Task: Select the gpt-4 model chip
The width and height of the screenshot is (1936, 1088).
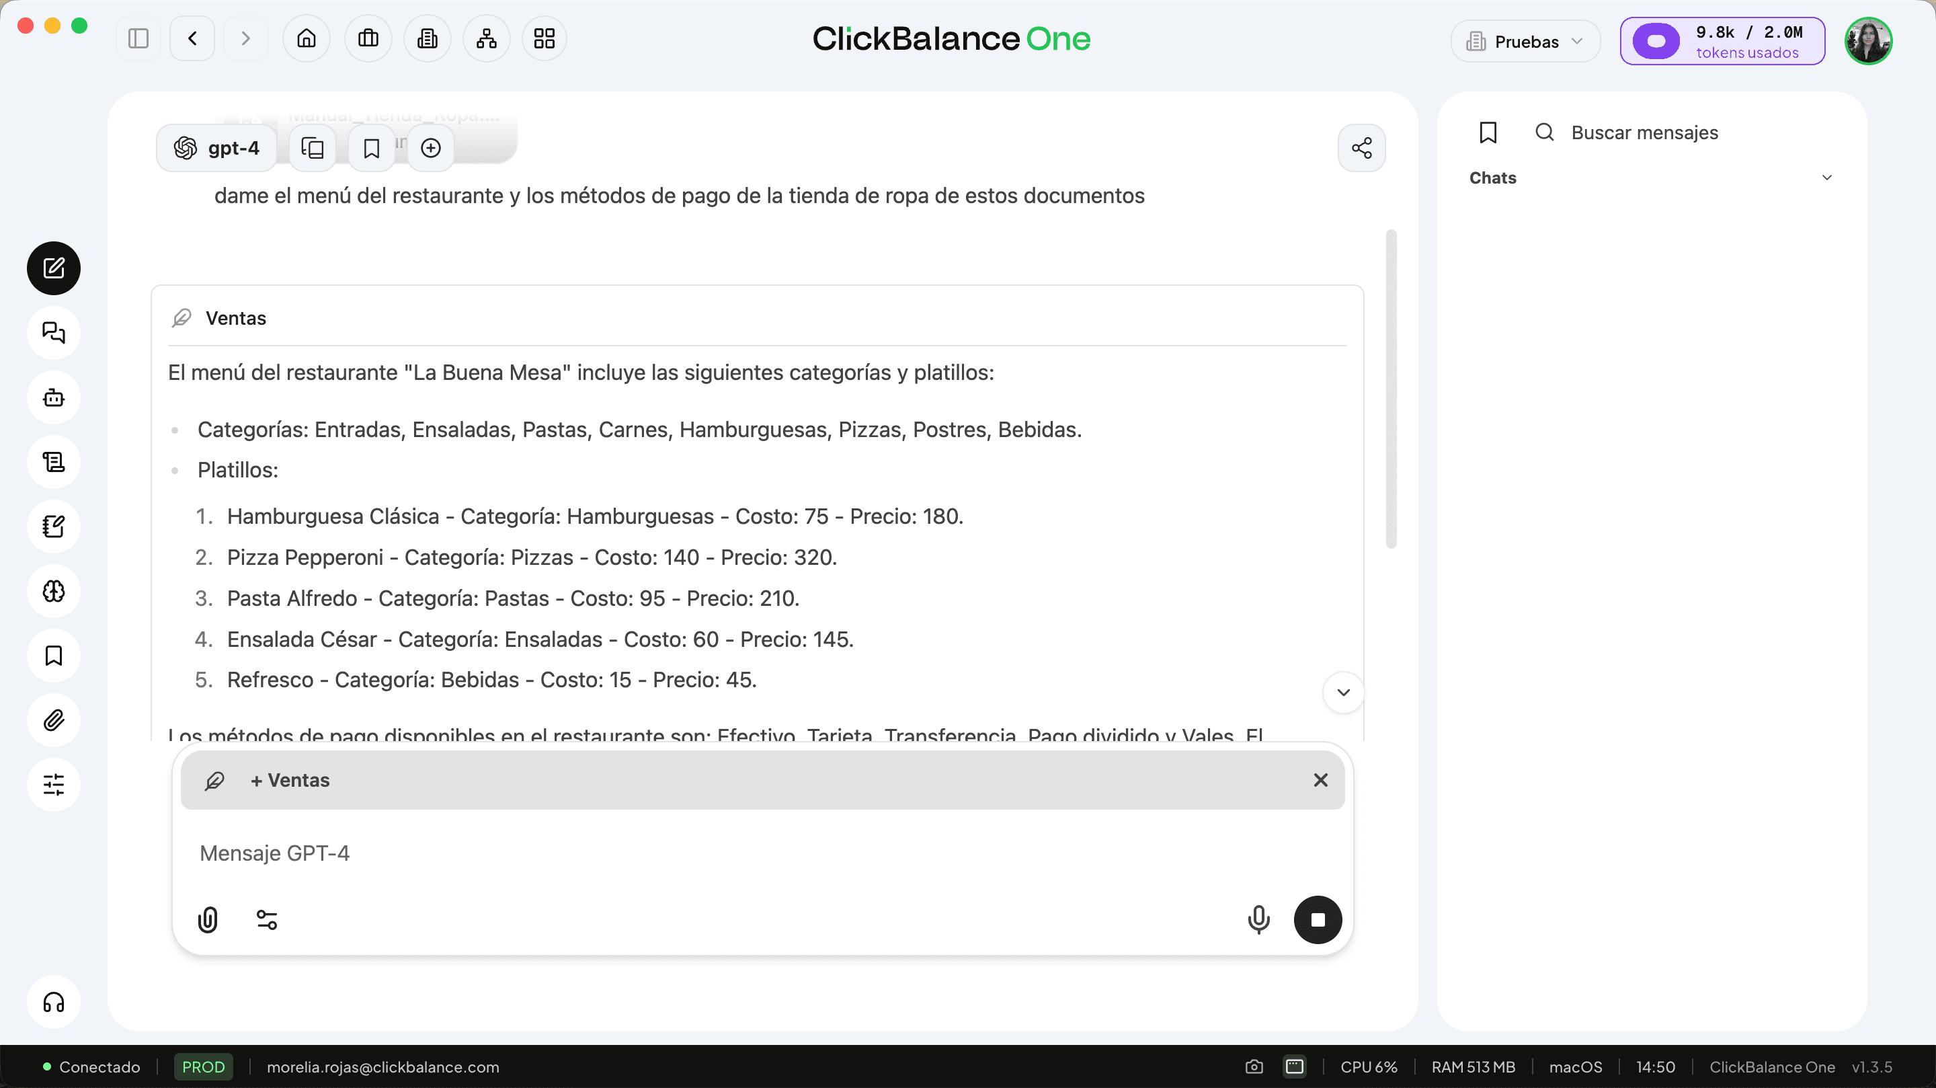Action: 216,148
